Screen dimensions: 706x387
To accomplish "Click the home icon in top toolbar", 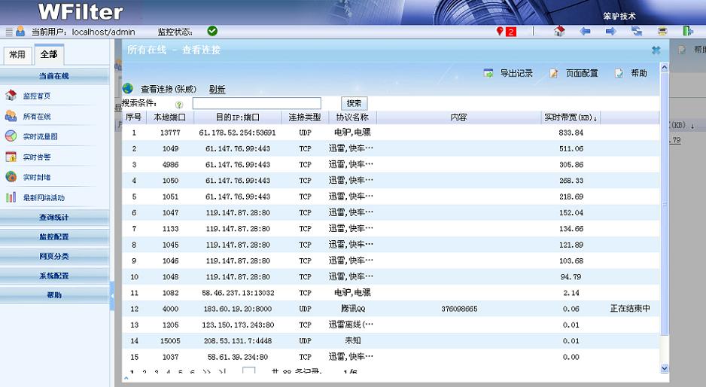I will pos(558,32).
